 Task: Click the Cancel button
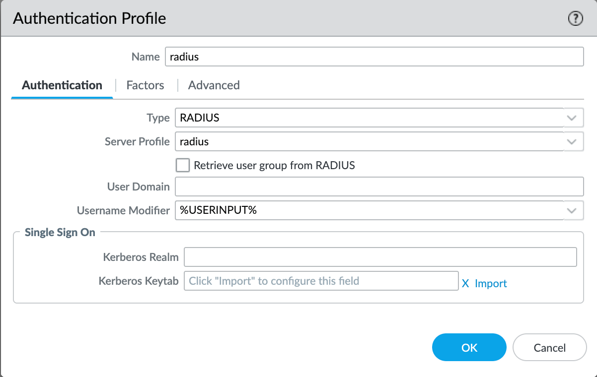pyautogui.click(x=549, y=347)
